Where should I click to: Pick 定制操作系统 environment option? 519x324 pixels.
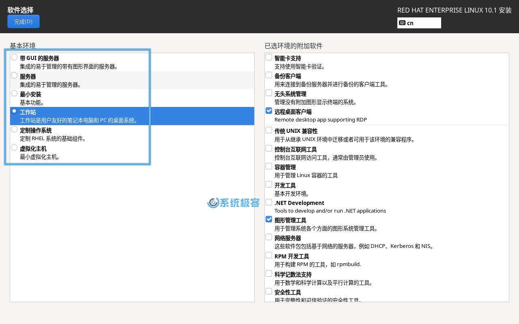(14, 129)
